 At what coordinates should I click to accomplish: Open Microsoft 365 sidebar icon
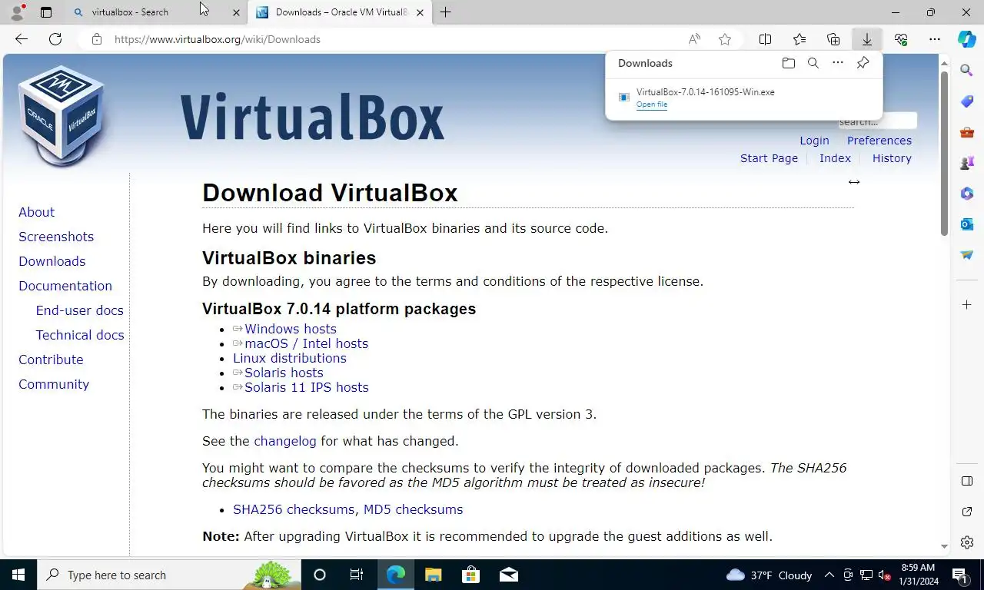[x=967, y=194]
